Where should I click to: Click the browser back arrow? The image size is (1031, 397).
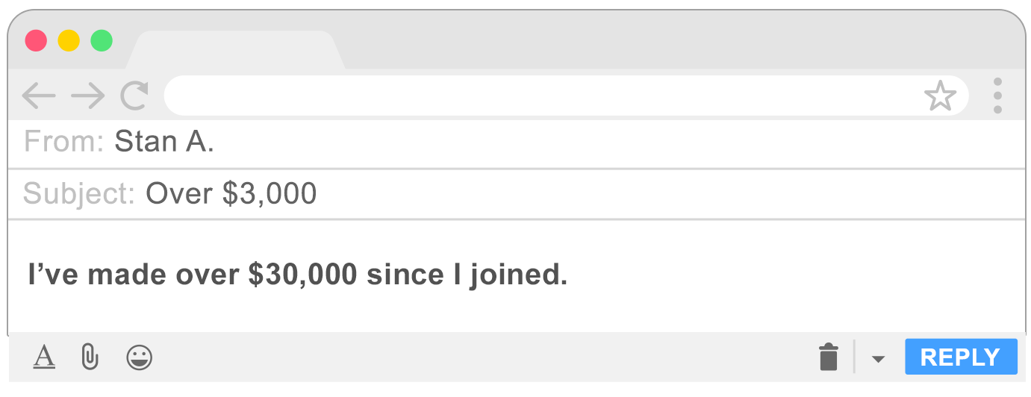pos(39,96)
